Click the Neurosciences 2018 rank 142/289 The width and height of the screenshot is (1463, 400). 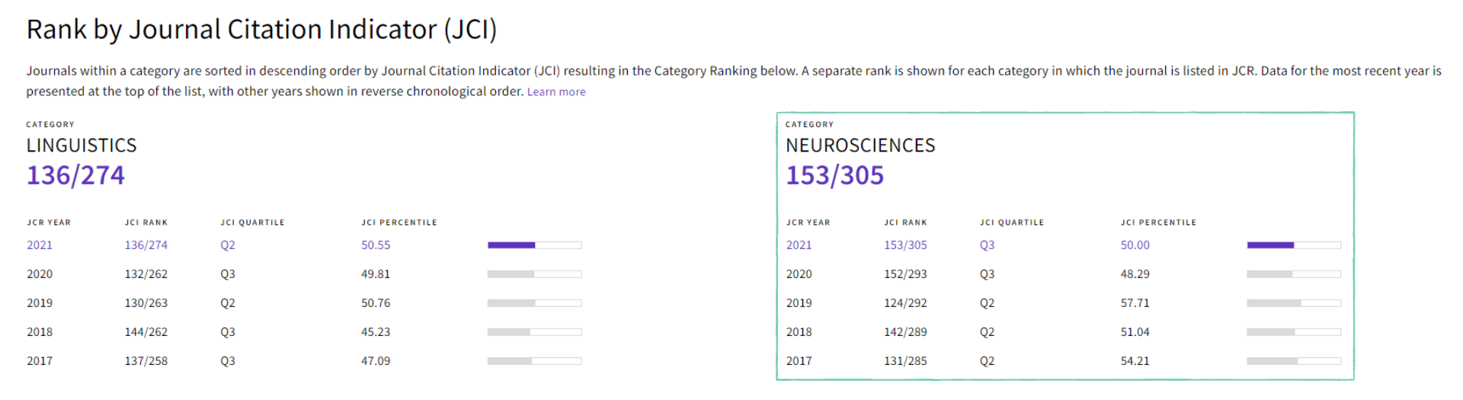click(x=905, y=332)
